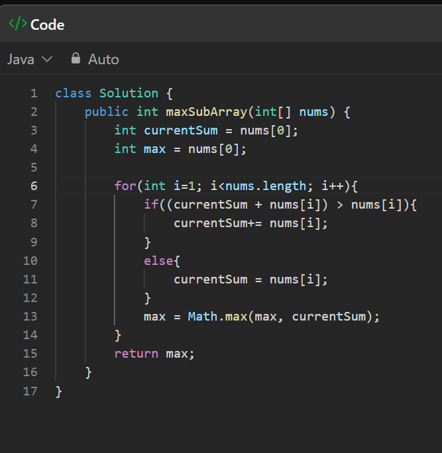Open the Java language dropdown
The width and height of the screenshot is (442, 453).
(30, 59)
